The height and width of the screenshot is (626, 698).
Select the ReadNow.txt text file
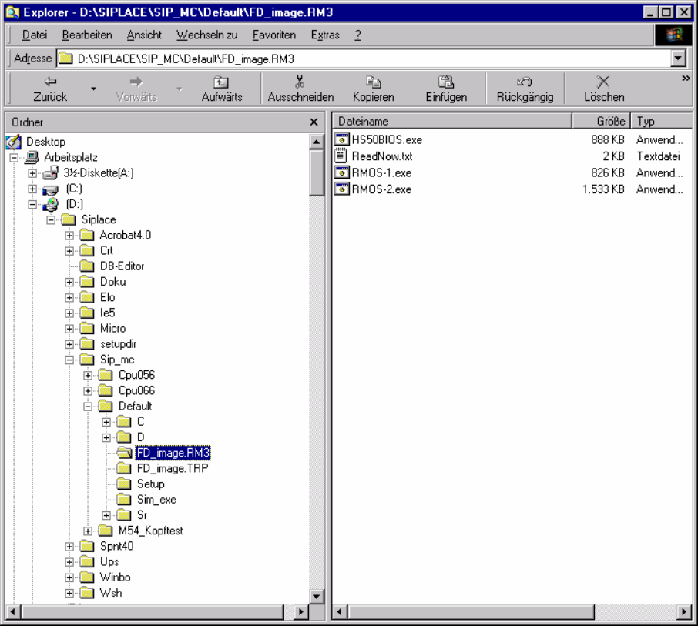381,156
